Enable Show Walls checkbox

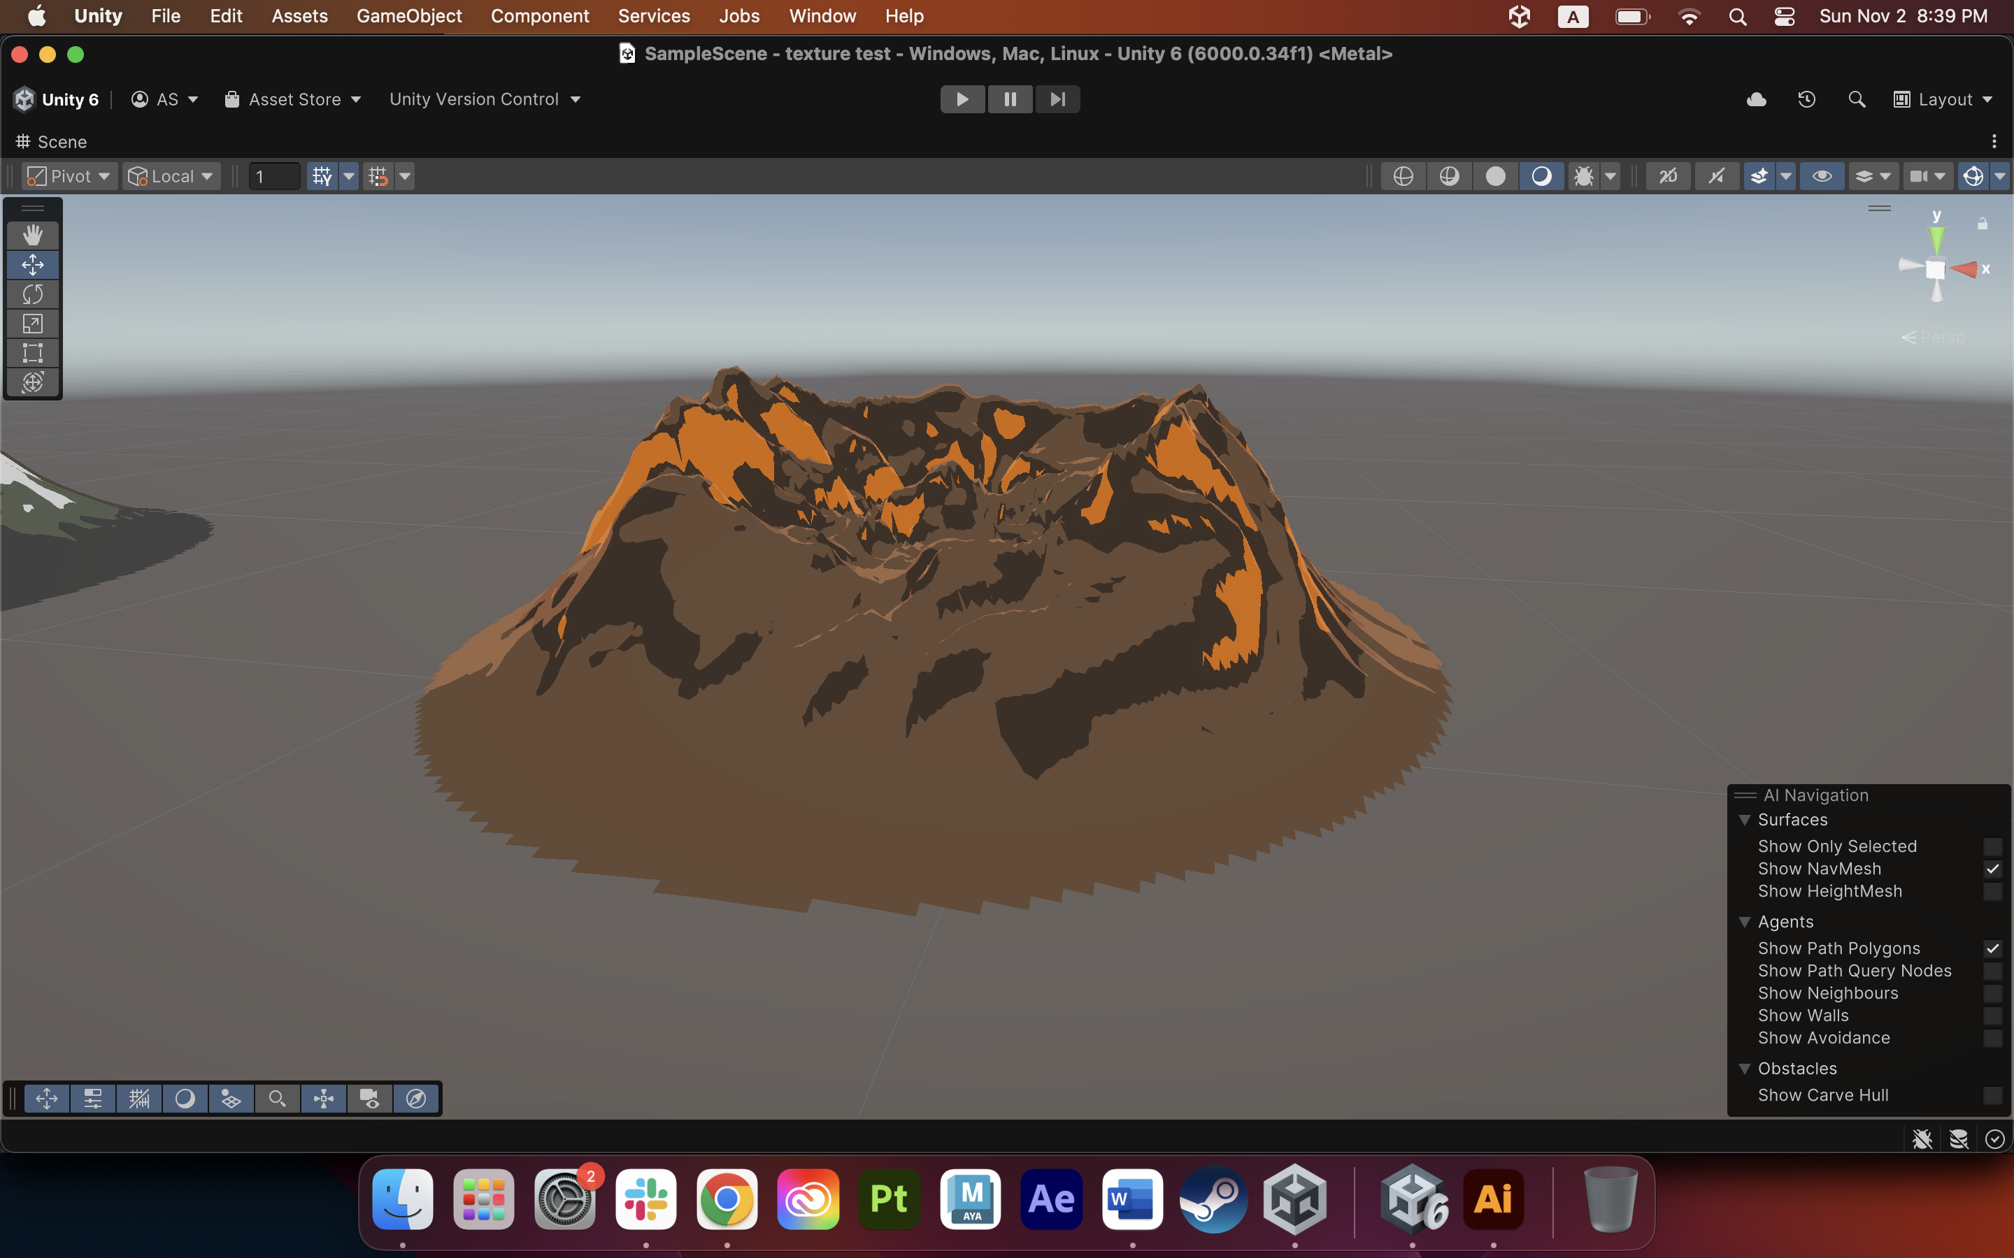[1992, 1015]
